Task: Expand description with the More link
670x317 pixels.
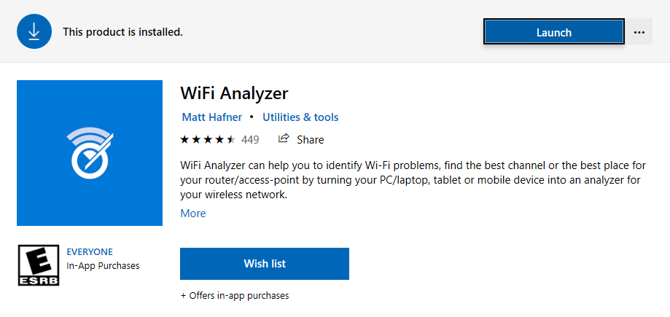Action: [193, 214]
